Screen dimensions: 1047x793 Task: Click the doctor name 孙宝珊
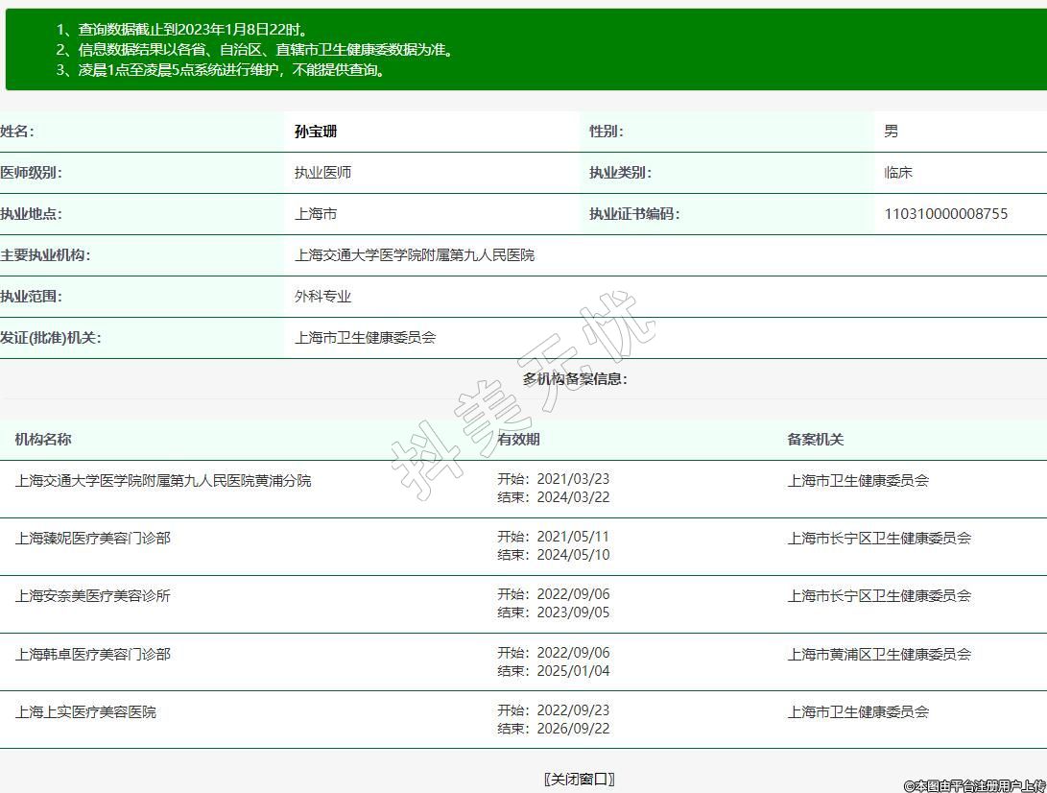click(316, 132)
